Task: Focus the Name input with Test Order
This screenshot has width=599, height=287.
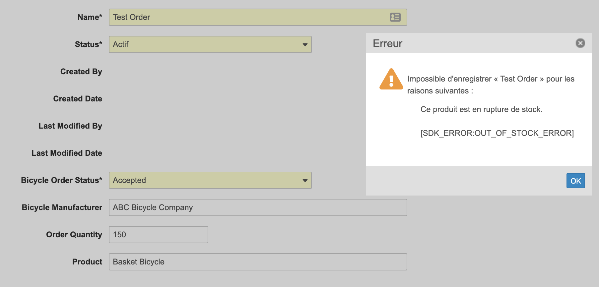Action: (x=258, y=17)
